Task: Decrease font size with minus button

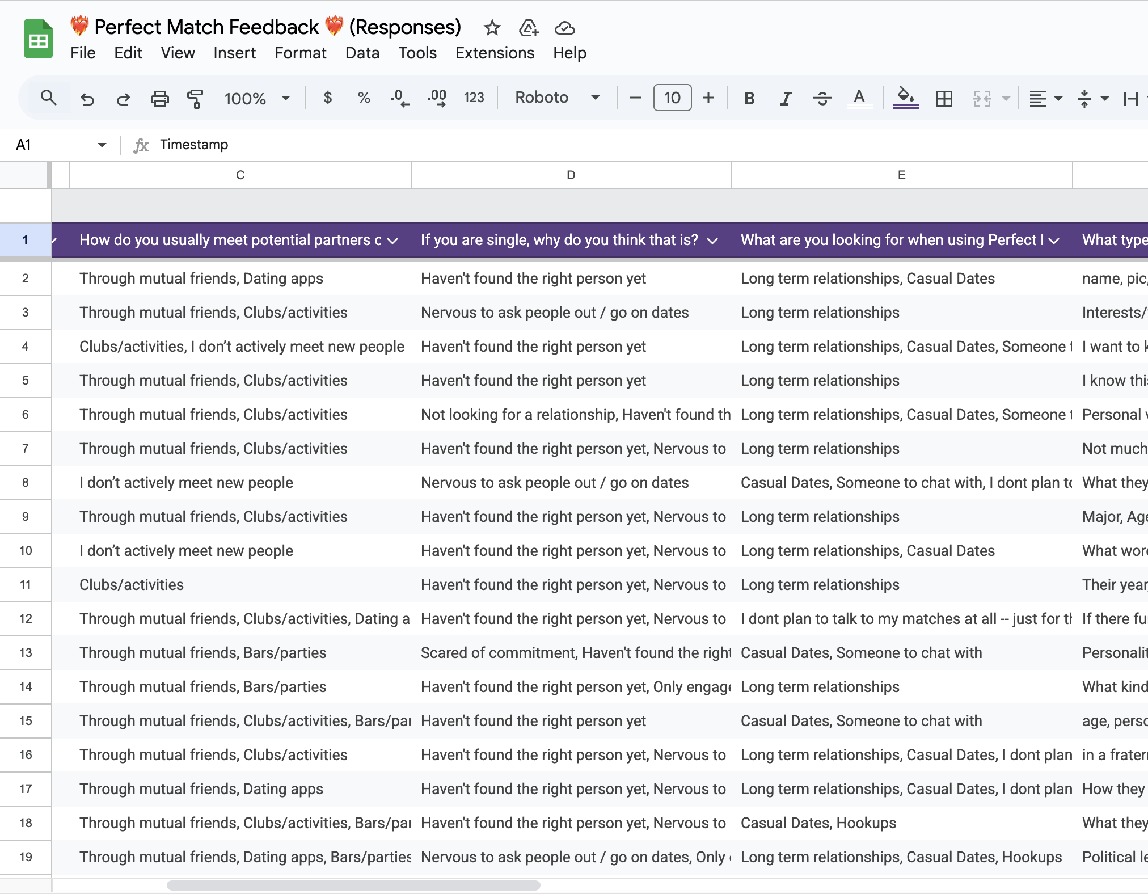Action: click(636, 98)
